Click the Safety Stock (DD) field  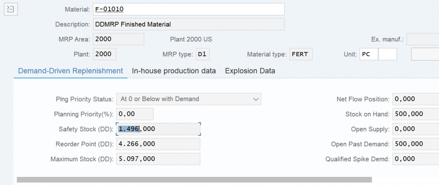point(158,129)
